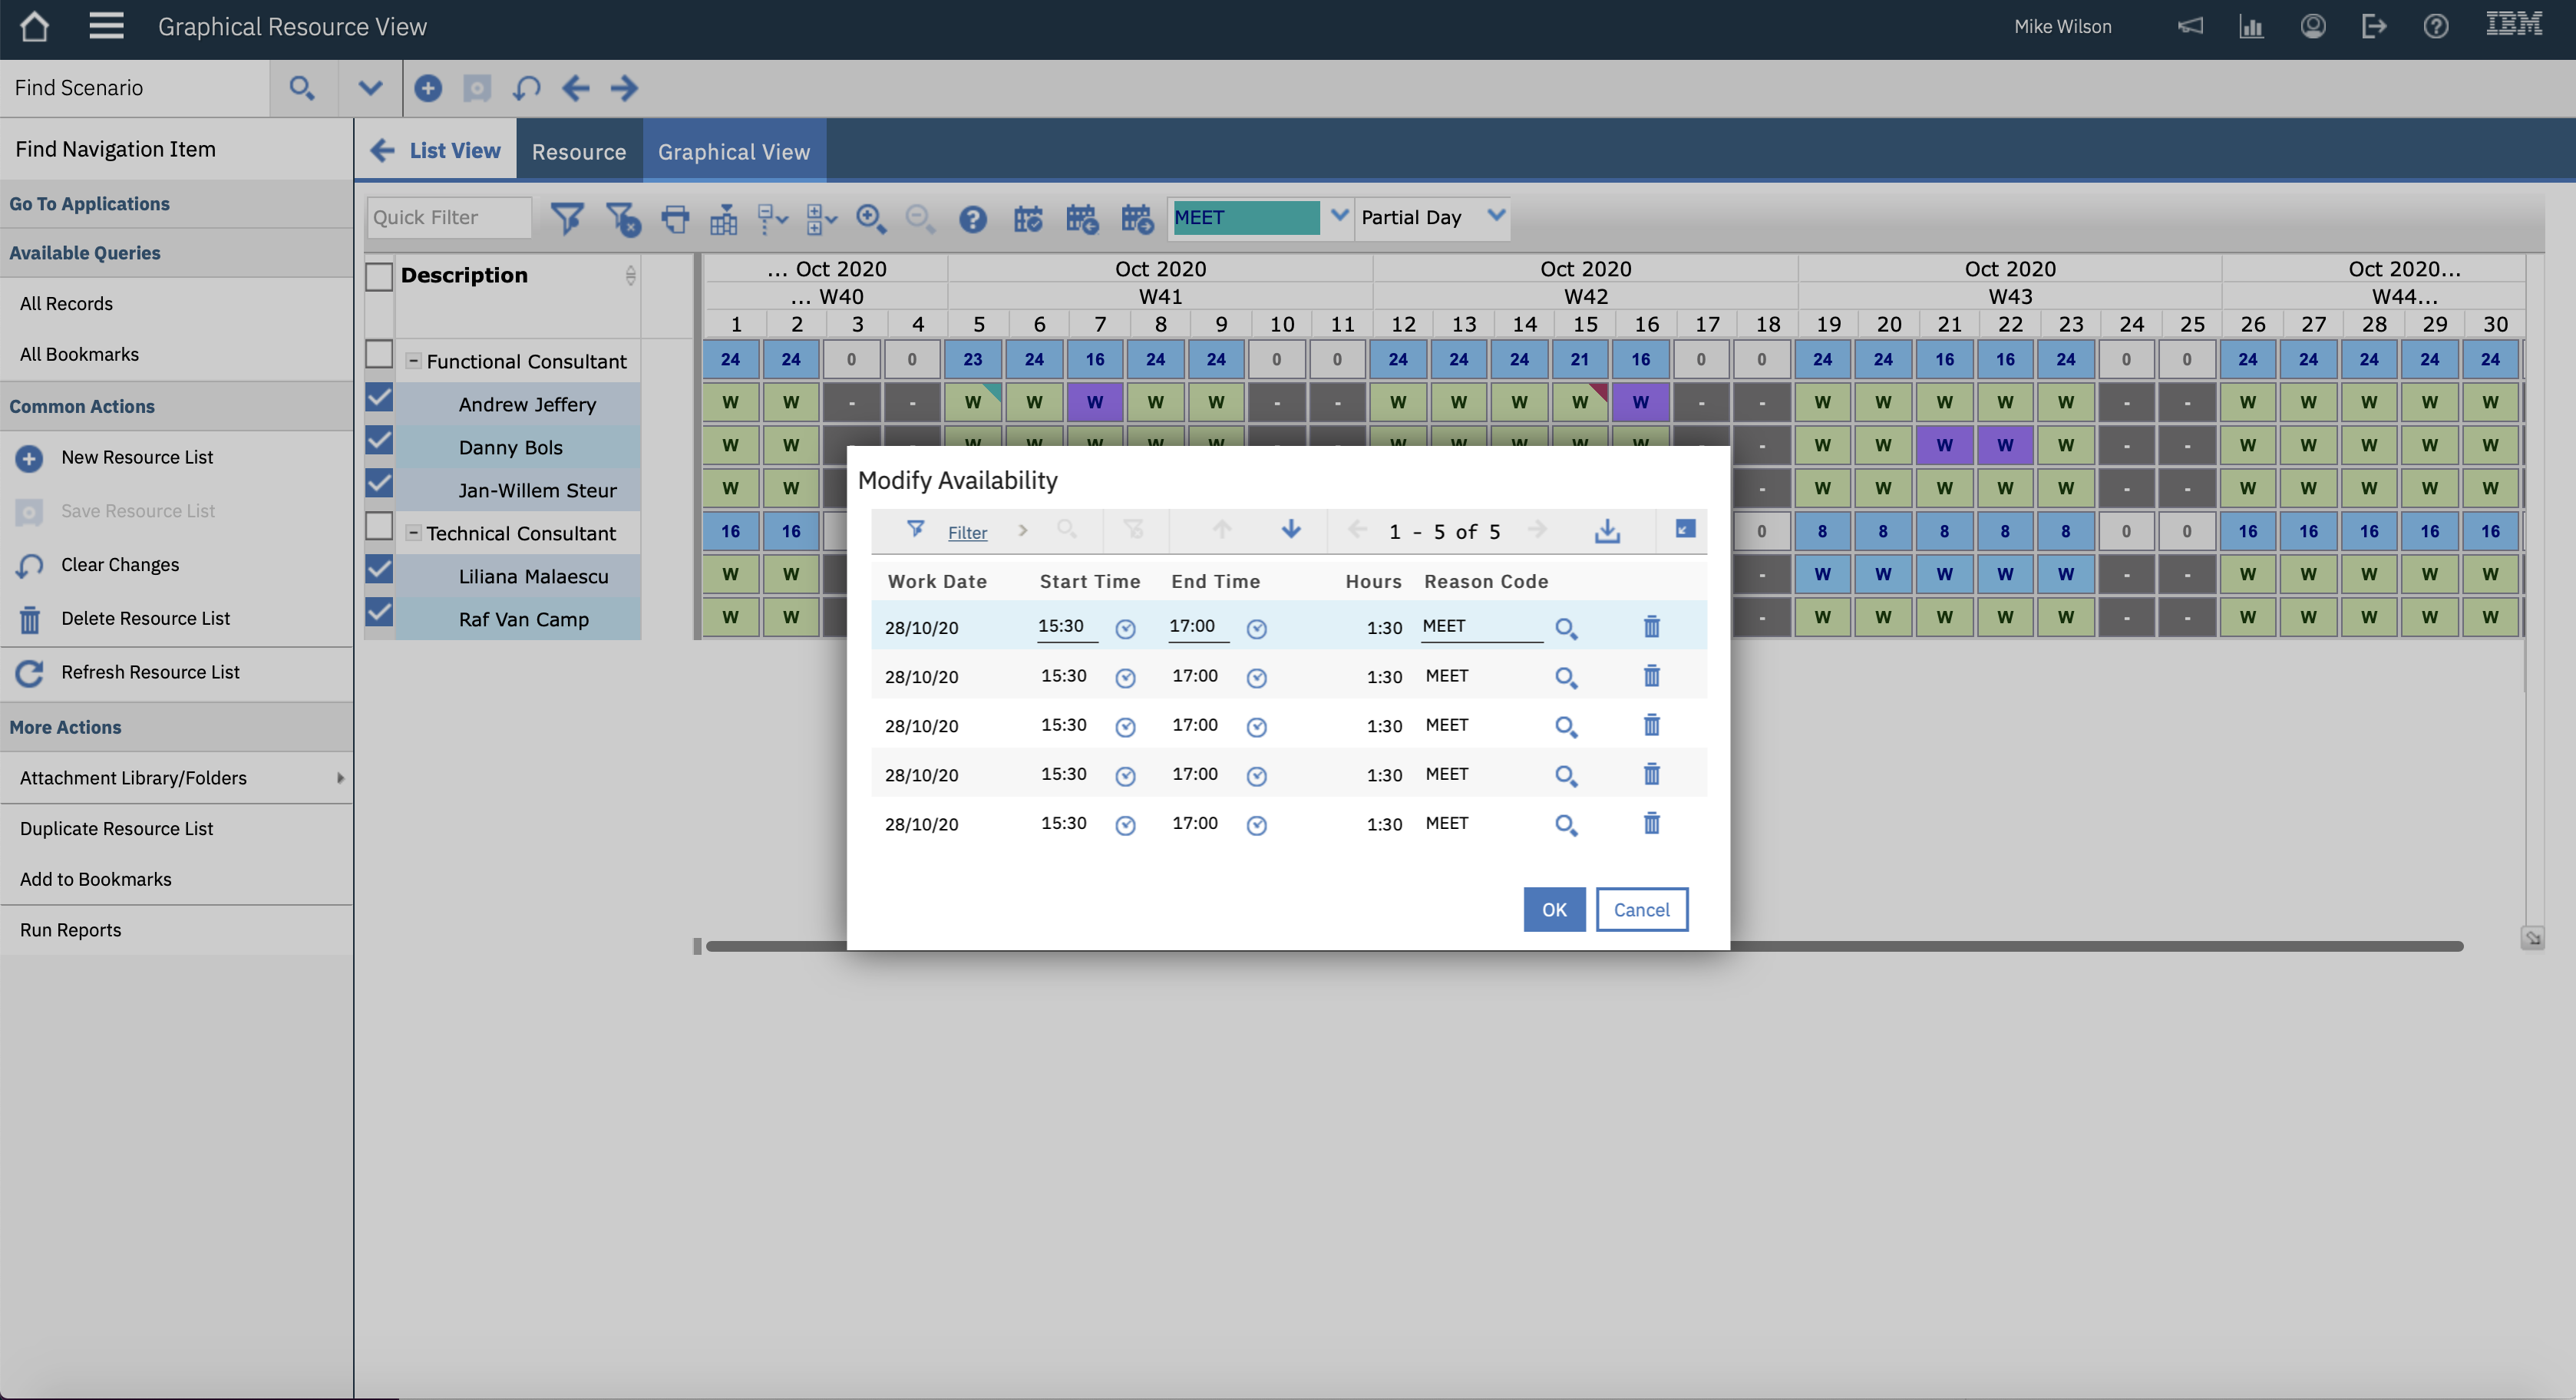Open the hamburger navigation menu

point(106,26)
